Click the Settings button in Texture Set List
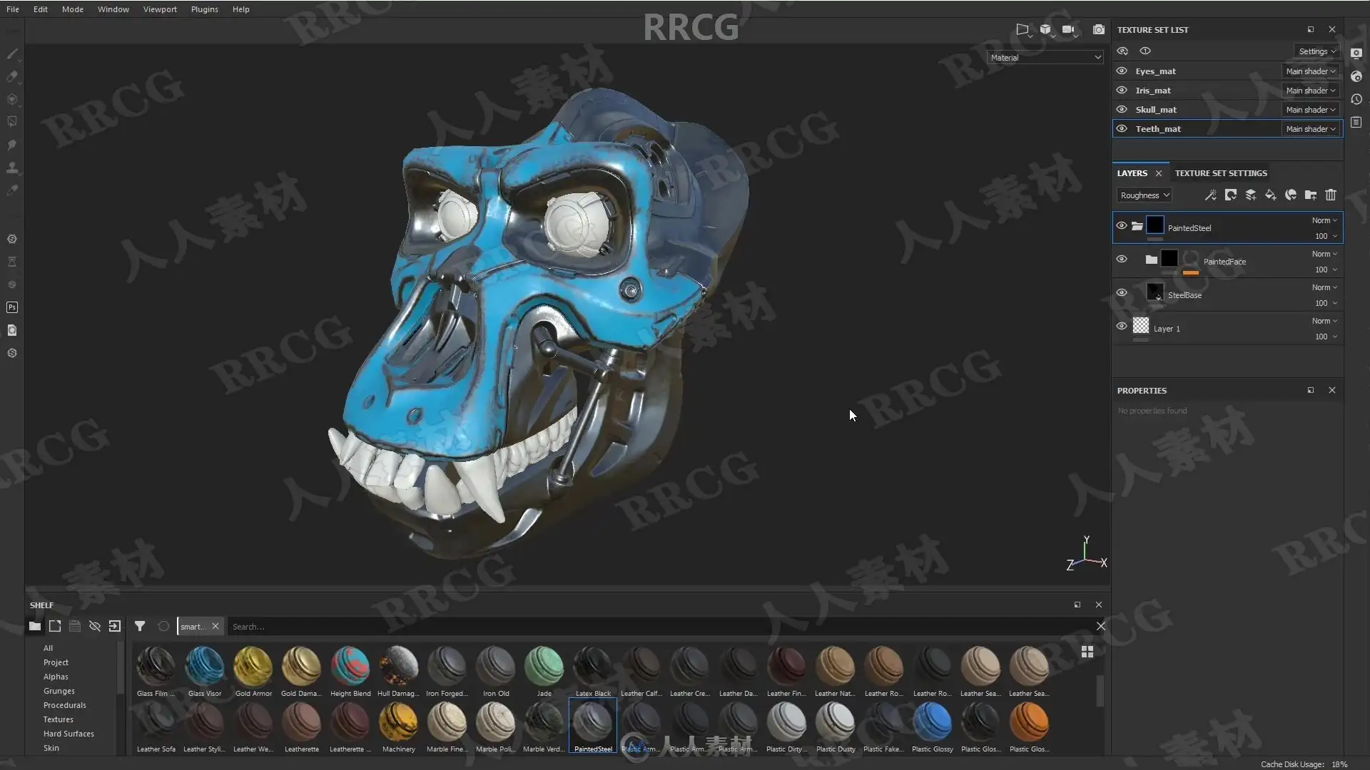This screenshot has height=770, width=1370. click(1316, 51)
